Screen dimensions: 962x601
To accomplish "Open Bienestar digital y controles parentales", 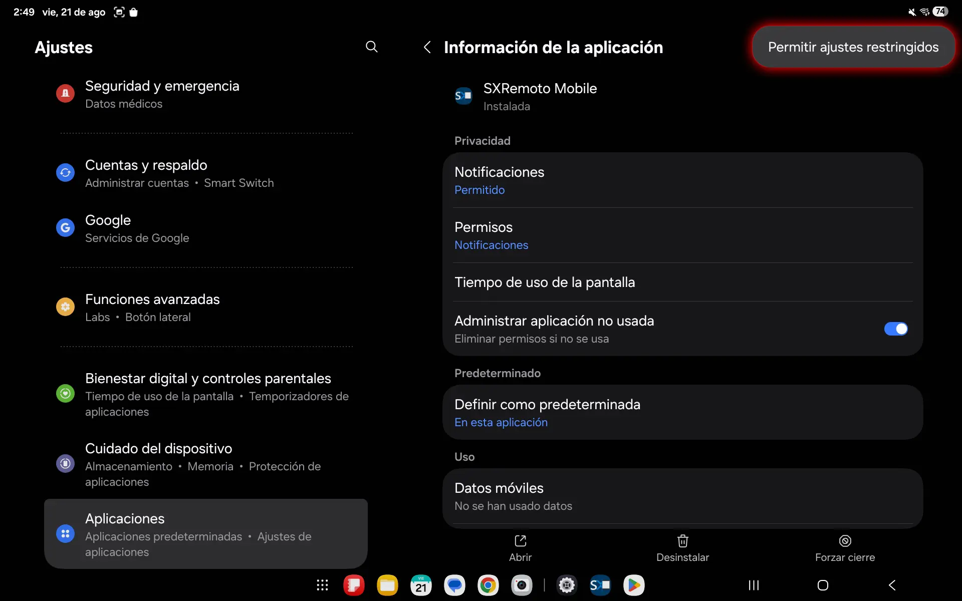I will [206, 394].
